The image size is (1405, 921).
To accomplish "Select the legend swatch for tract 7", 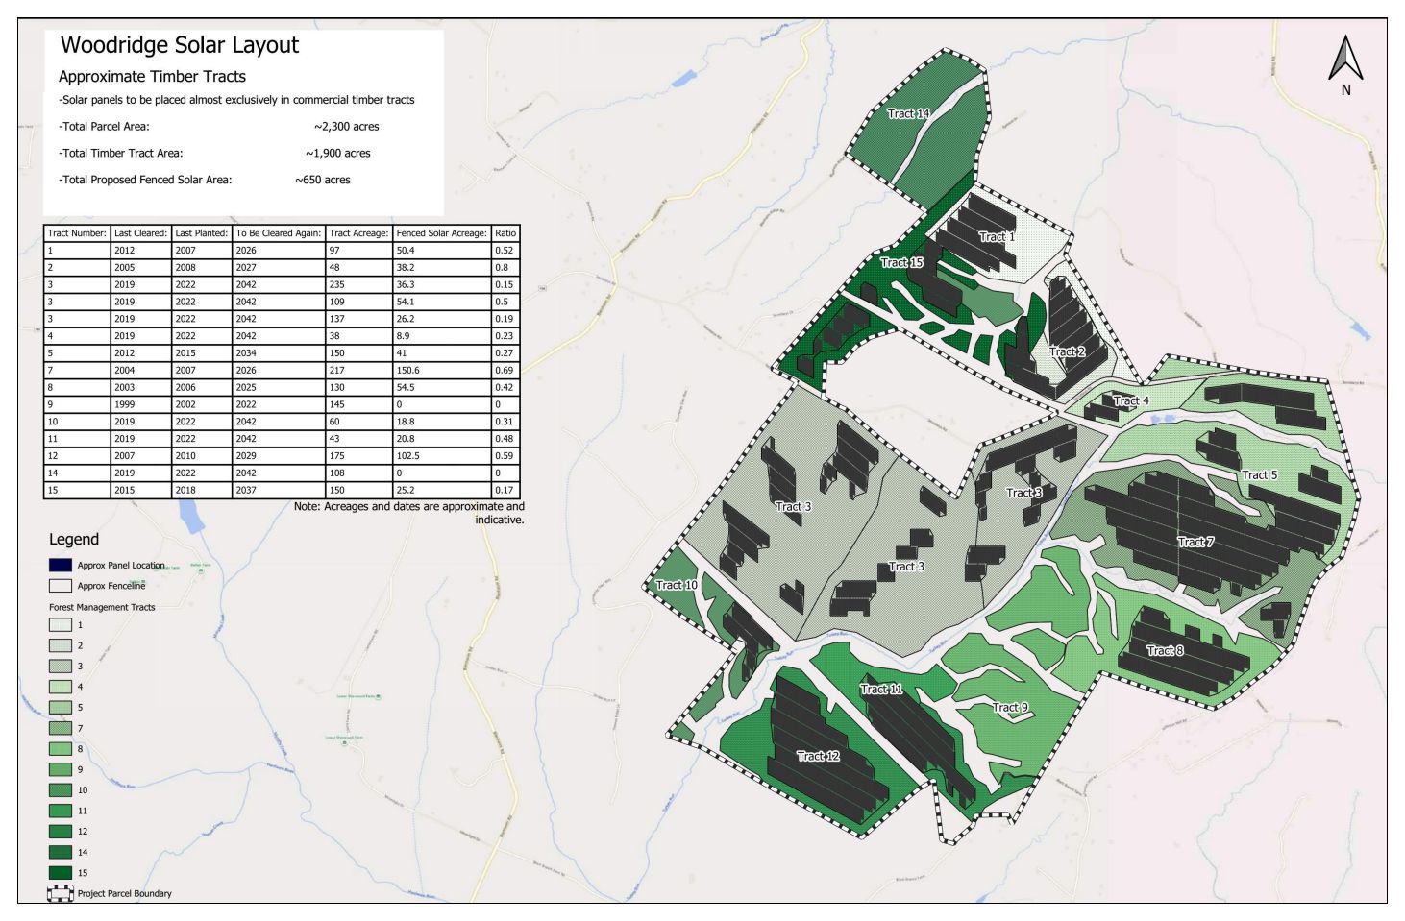I will tap(61, 728).
